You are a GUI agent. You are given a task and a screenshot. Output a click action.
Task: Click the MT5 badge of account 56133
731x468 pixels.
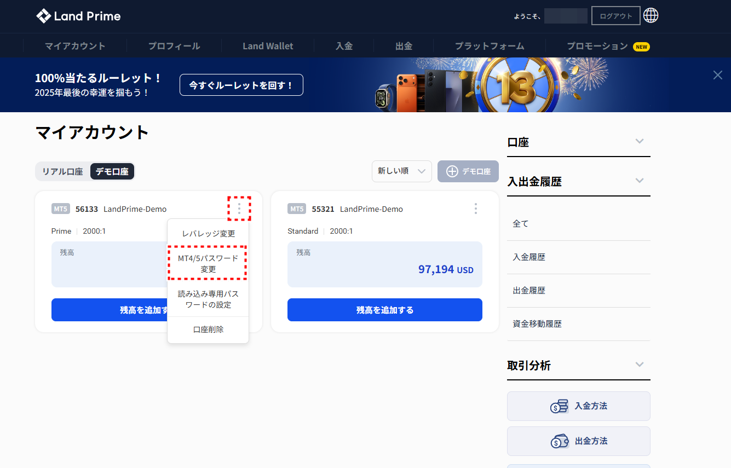[61, 209]
